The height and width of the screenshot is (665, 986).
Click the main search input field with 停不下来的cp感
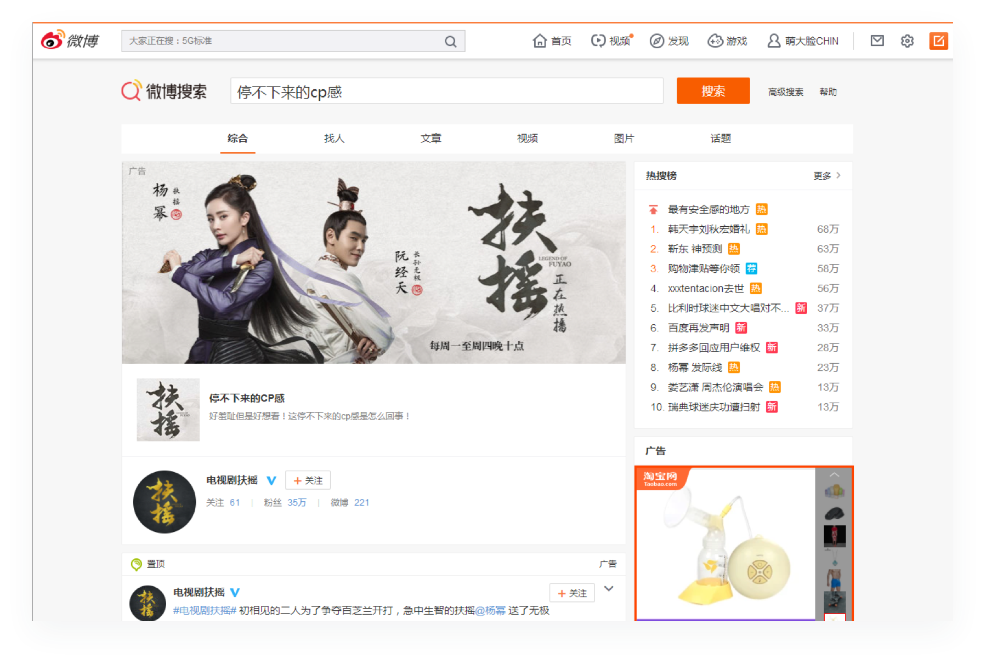[446, 91]
